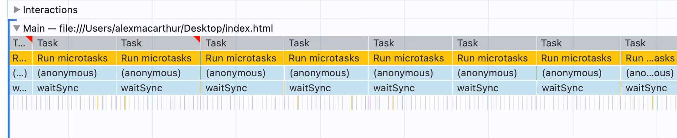Select the Main file:///Users/alexmacarthur track title
Screen dimensions: 677x138
click(x=148, y=28)
